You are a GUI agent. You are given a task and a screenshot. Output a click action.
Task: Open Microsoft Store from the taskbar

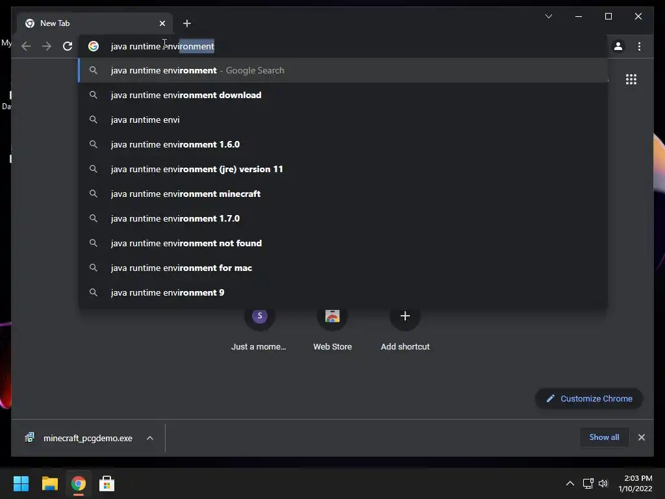point(107,483)
